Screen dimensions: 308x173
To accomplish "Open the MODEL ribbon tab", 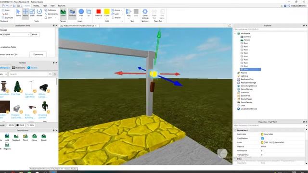I will point(37,6).
